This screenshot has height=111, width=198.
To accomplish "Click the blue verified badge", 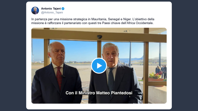I will (x=63, y=8).
